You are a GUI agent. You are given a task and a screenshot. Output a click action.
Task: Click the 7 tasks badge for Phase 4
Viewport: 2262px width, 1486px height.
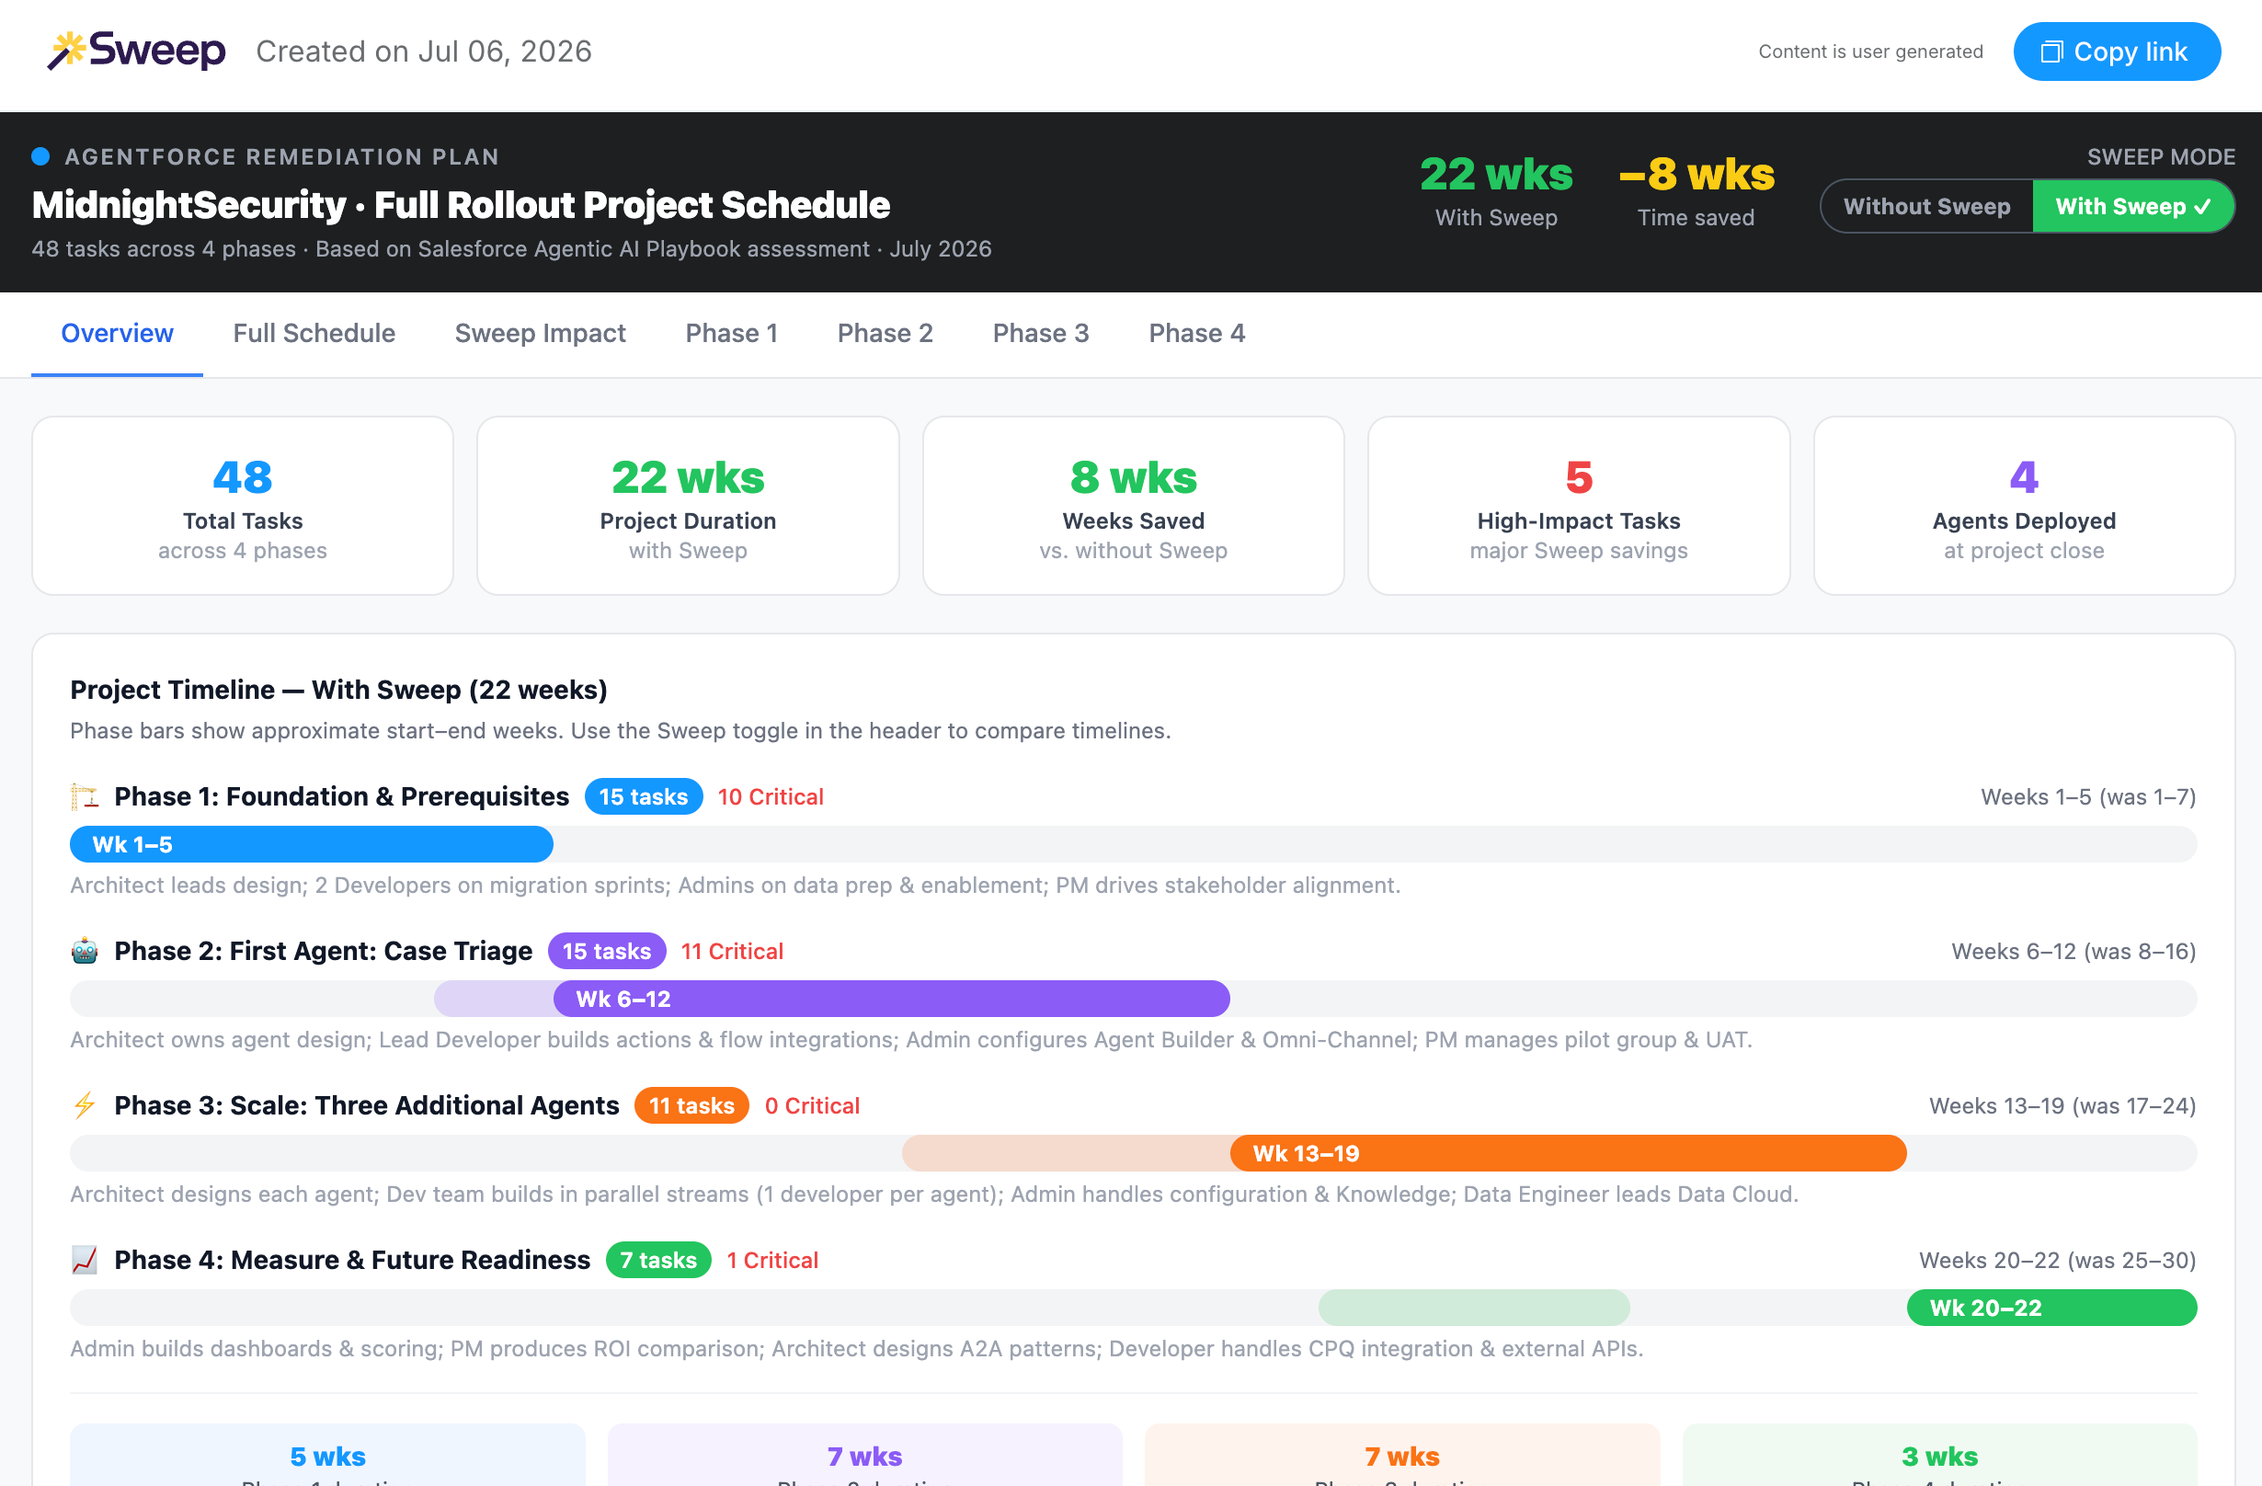tap(658, 1260)
